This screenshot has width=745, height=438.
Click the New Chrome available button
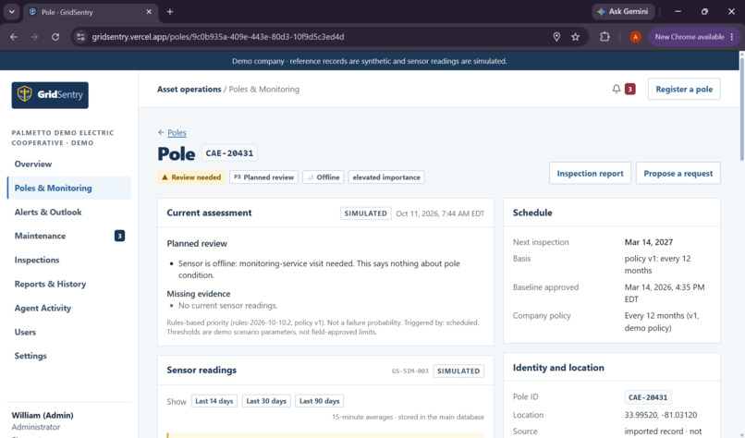click(690, 37)
